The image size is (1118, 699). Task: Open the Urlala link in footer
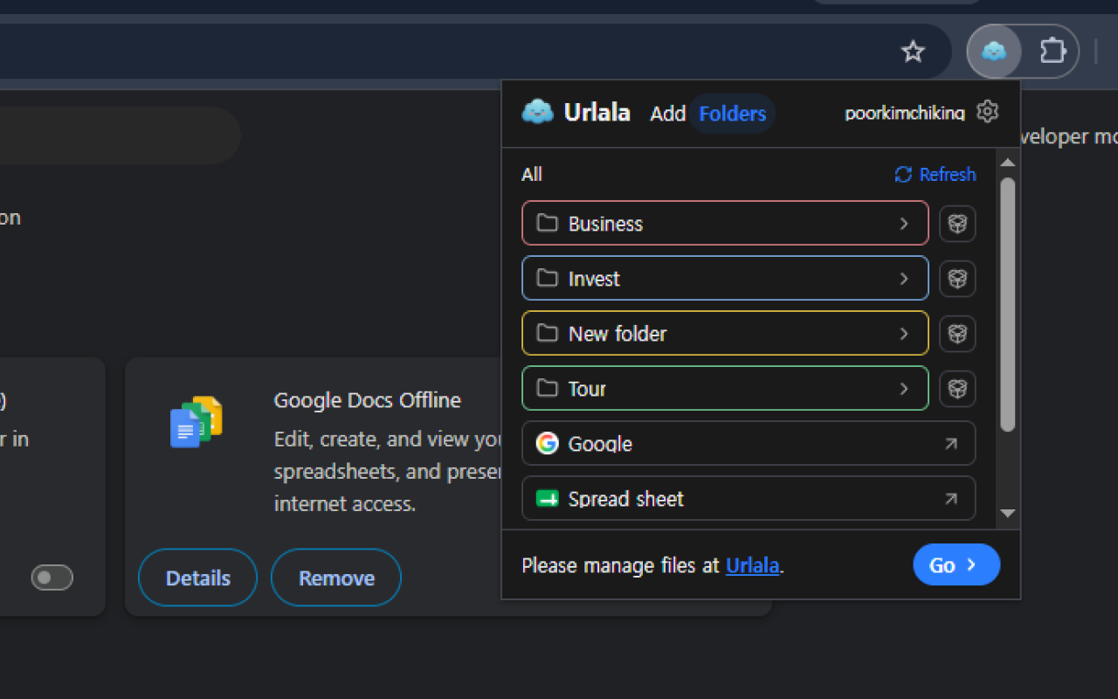tap(752, 565)
